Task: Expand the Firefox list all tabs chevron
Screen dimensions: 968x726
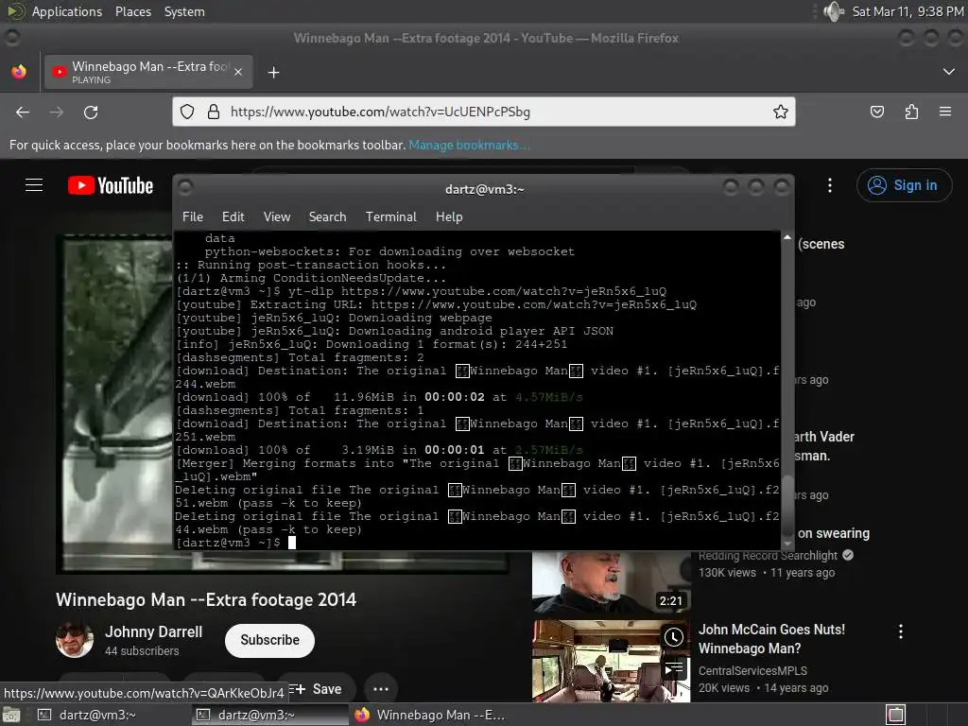Action: [949, 72]
